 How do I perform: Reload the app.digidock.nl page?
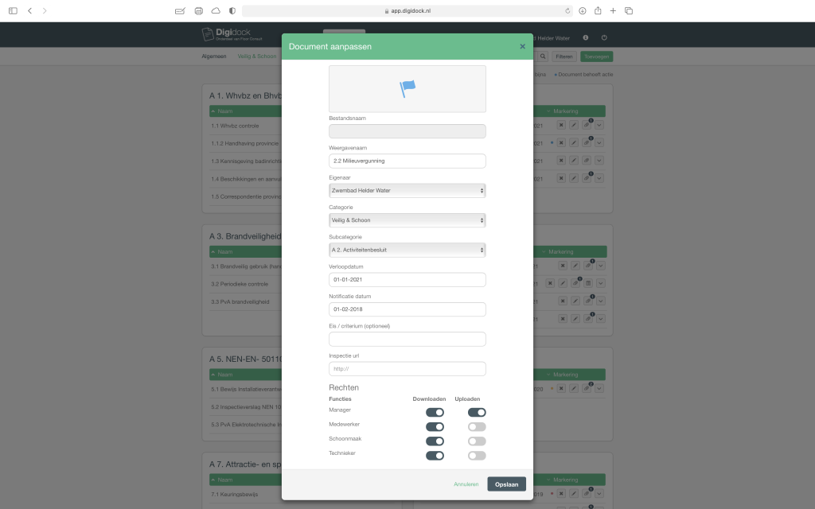coord(567,11)
